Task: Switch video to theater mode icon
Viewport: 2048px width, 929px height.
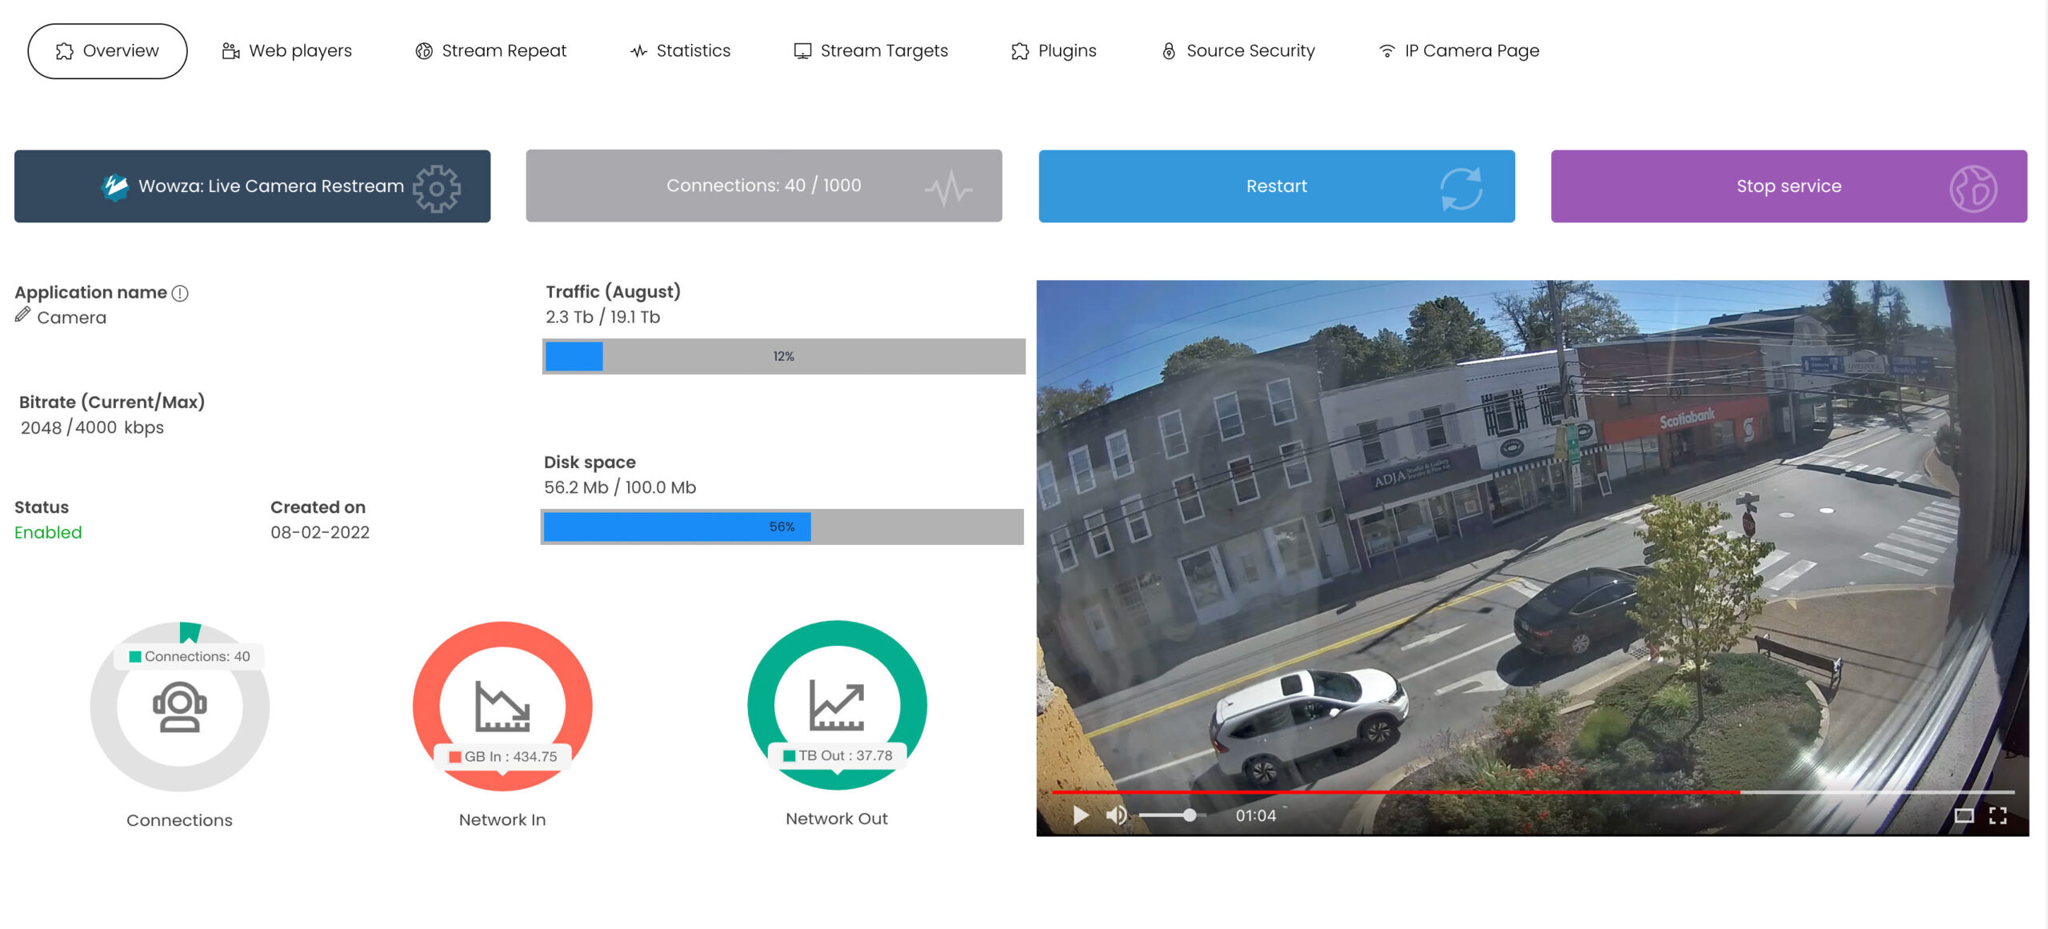Action: 1963,815
